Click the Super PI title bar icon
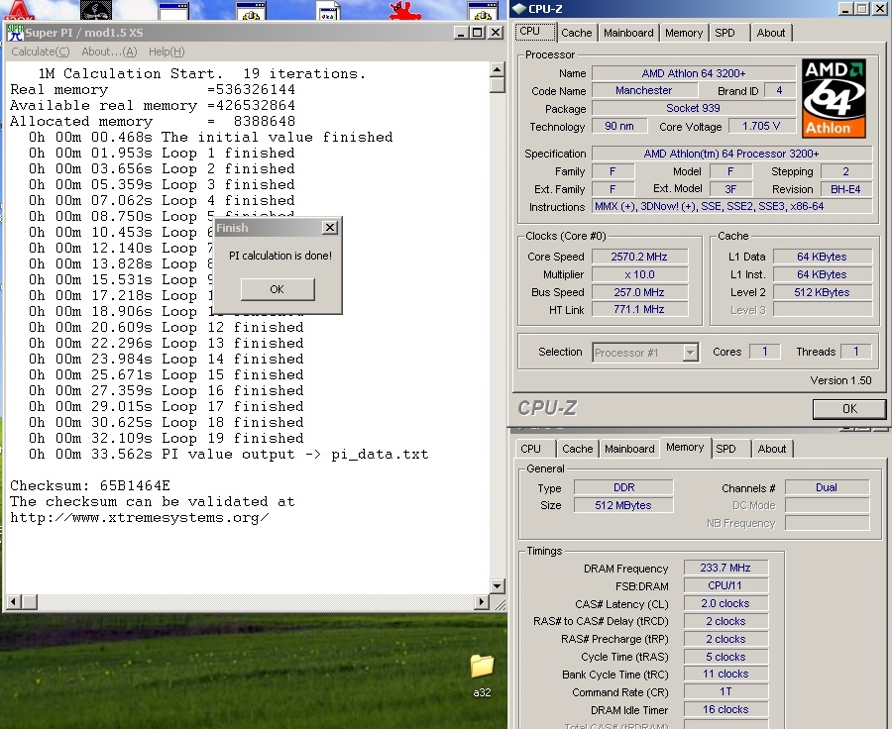This screenshot has width=892, height=729. [15, 33]
